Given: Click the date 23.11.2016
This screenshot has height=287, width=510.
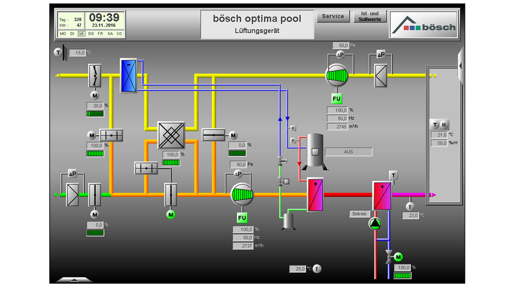Looking at the screenshot, I should click(105, 25).
